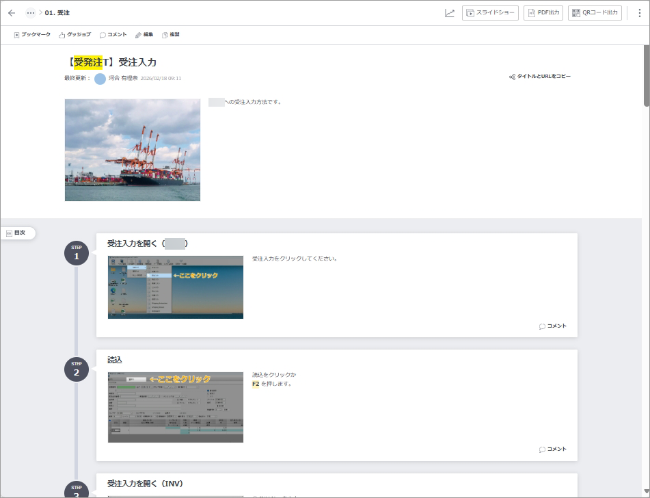Image resolution: width=650 pixels, height=498 pixels.
Task: Select the 編集 pencil edit option
Action: point(144,35)
